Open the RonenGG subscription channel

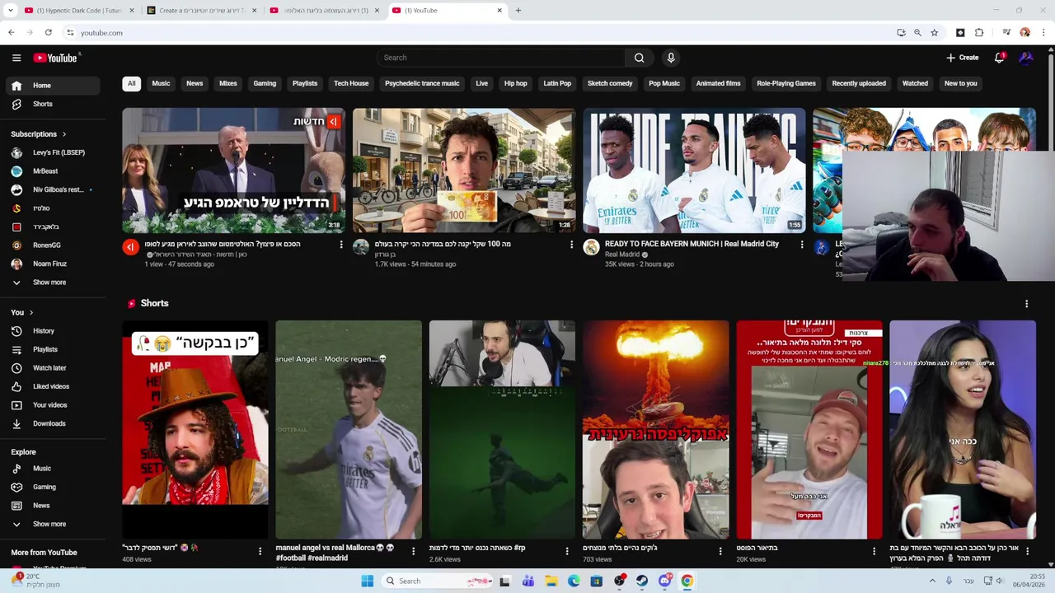(53, 245)
